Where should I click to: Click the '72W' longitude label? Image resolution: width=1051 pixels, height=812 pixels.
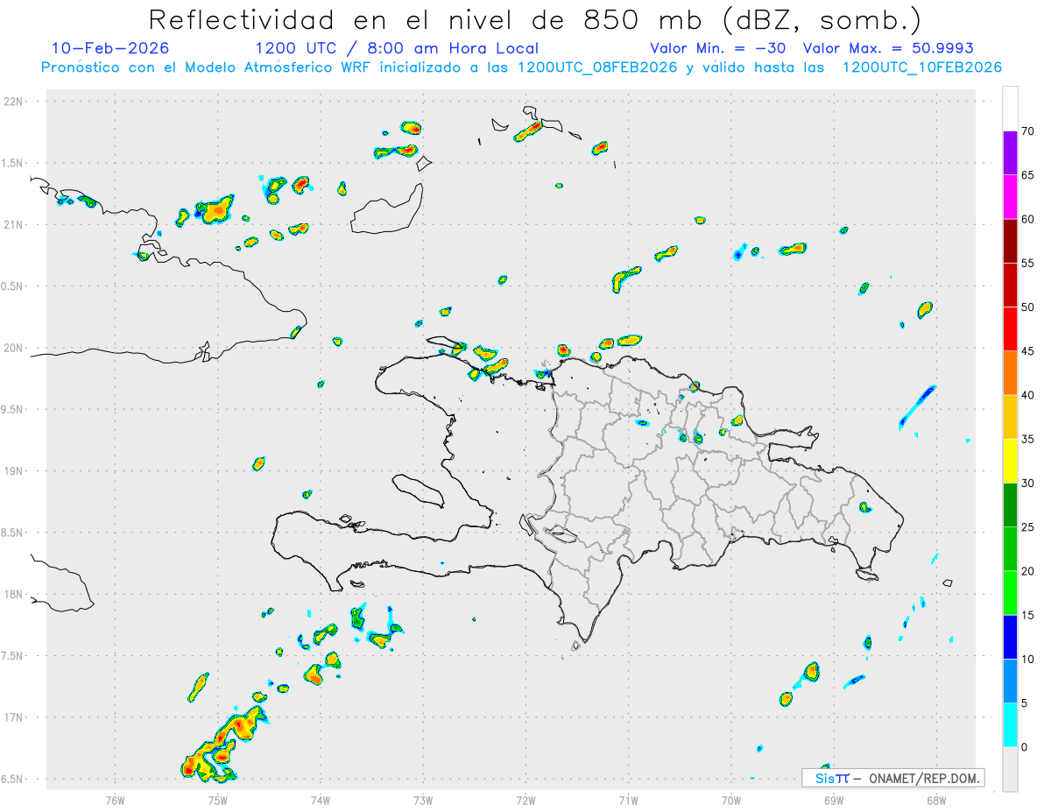click(525, 800)
